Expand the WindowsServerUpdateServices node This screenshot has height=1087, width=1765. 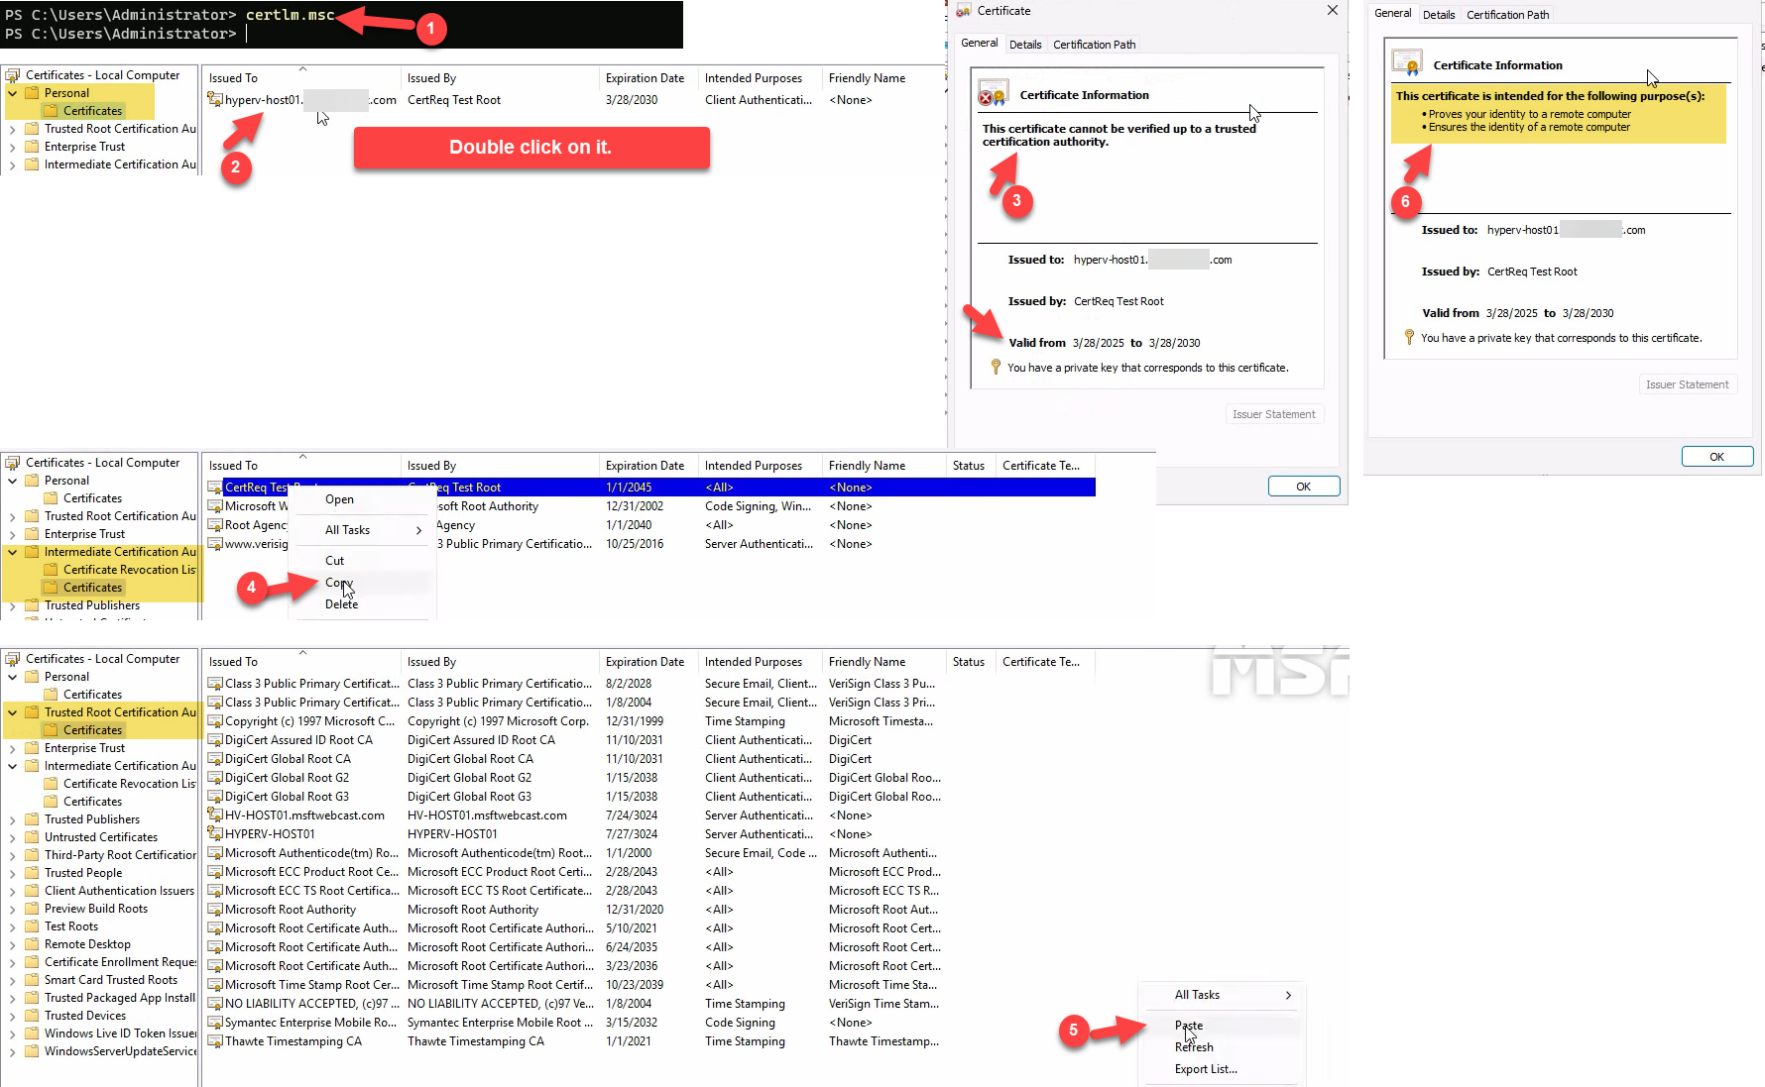tap(12, 1051)
